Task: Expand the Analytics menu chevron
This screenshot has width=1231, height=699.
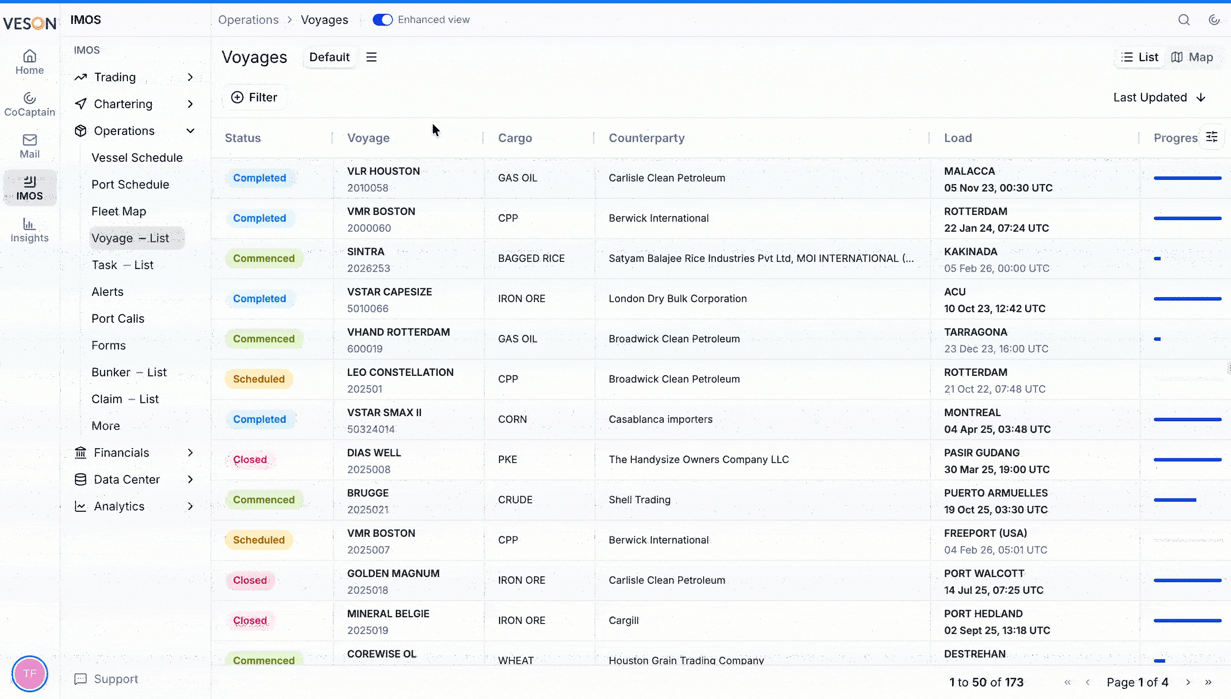Action: (x=191, y=506)
